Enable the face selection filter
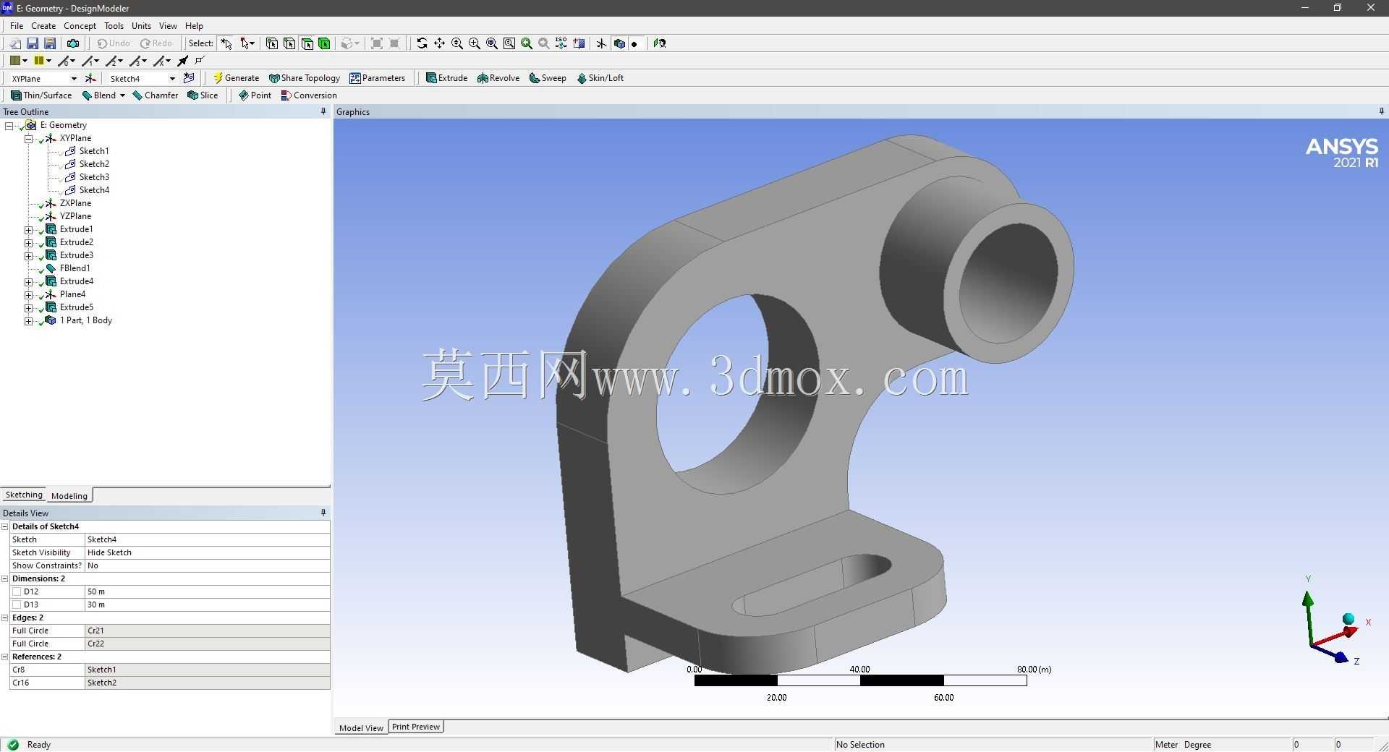The image size is (1389, 752). (307, 43)
